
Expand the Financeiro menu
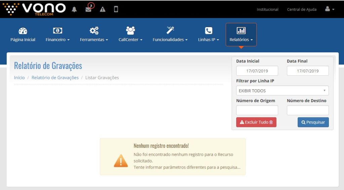57,35
